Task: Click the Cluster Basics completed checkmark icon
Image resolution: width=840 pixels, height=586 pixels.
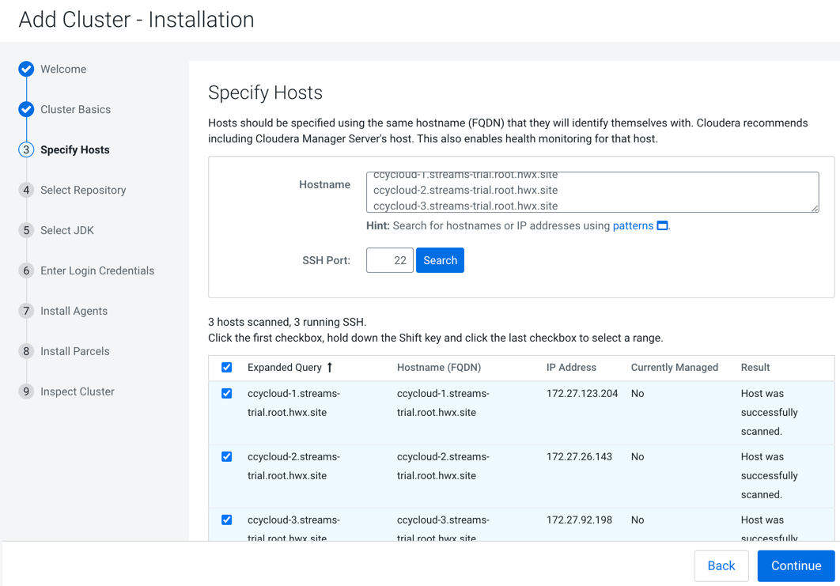Action: coord(26,109)
